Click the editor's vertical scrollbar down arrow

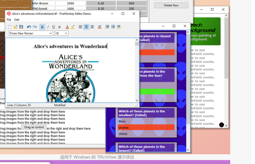tap(137, 100)
